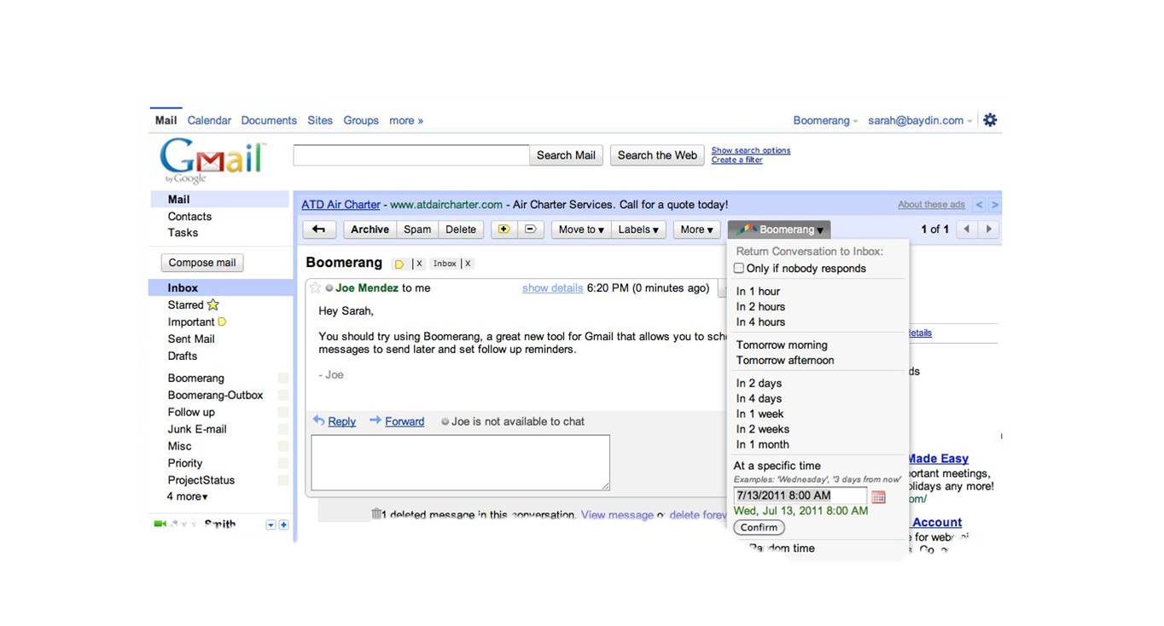Expand '4 more' labels list
The height and width of the screenshot is (626, 1164).
coord(188,496)
